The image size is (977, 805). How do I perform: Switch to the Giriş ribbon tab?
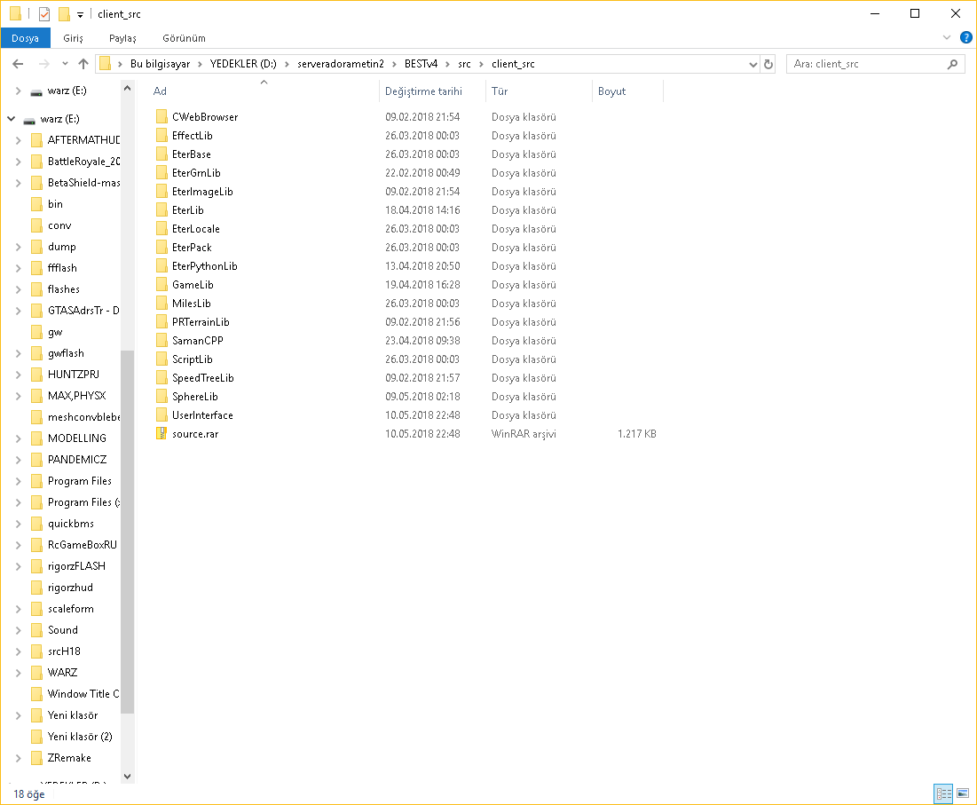point(73,38)
